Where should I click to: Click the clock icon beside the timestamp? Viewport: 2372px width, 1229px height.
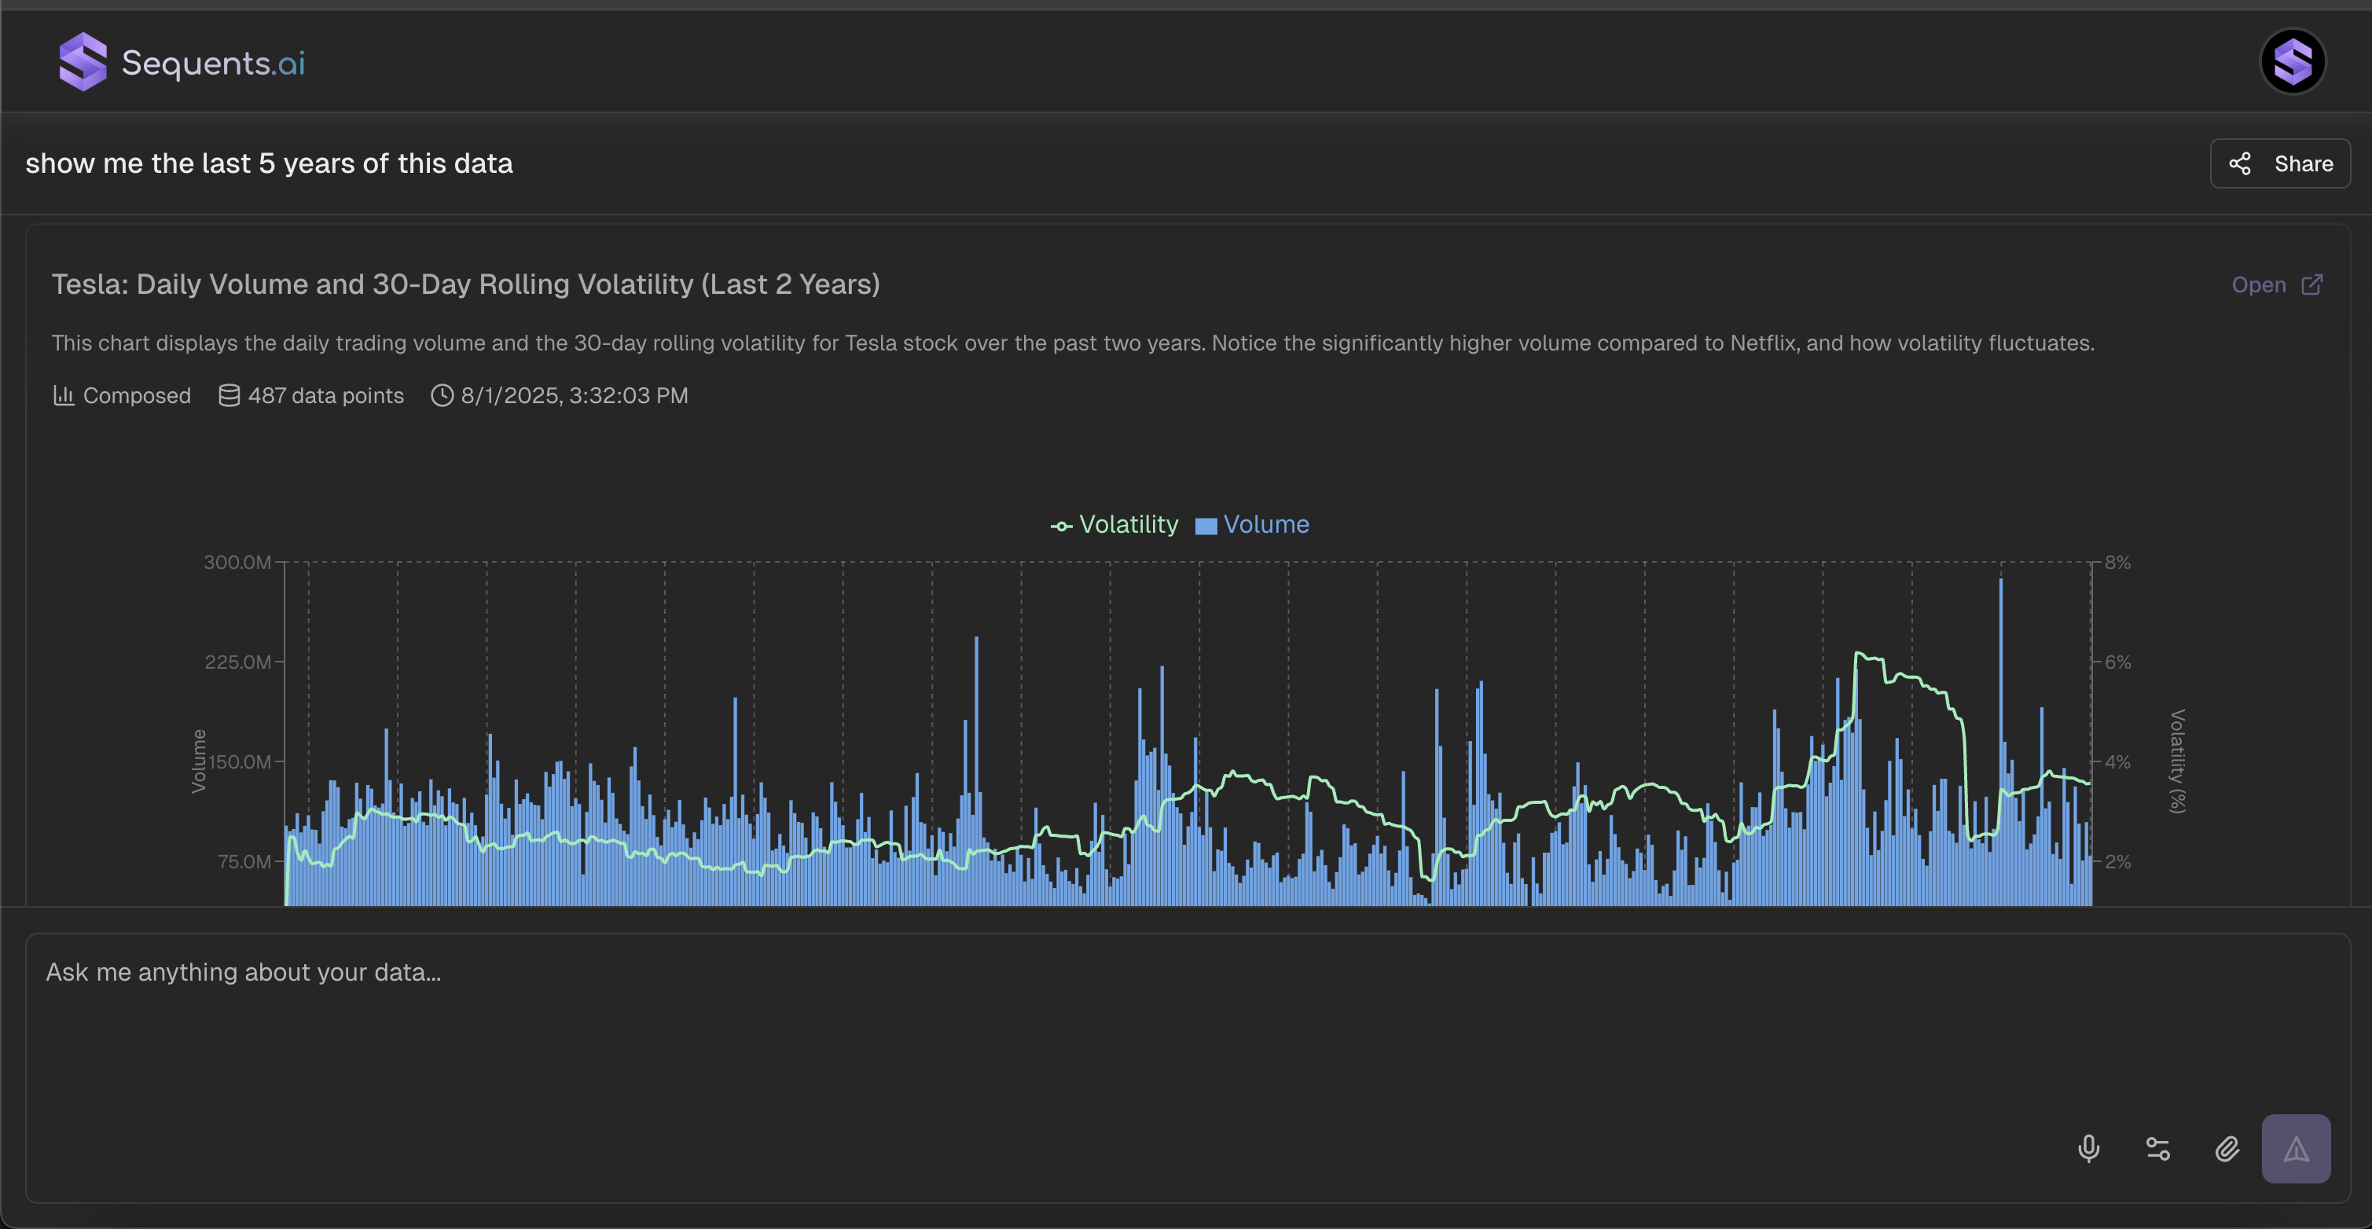pos(442,395)
